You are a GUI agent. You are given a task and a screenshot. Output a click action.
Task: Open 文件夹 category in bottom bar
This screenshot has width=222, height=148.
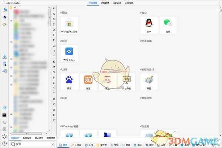click(102, 145)
